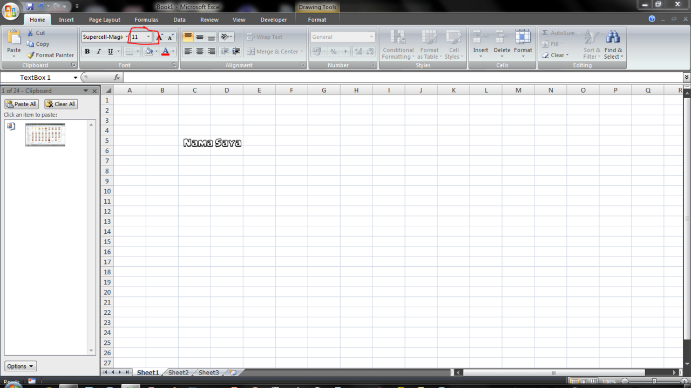The image size is (691, 388).
Task: Paste the clipboard screenshot thumbnail
Action: (45, 135)
